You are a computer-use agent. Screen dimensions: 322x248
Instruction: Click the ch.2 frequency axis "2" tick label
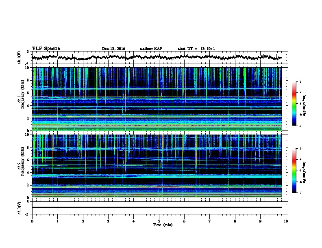(28, 185)
